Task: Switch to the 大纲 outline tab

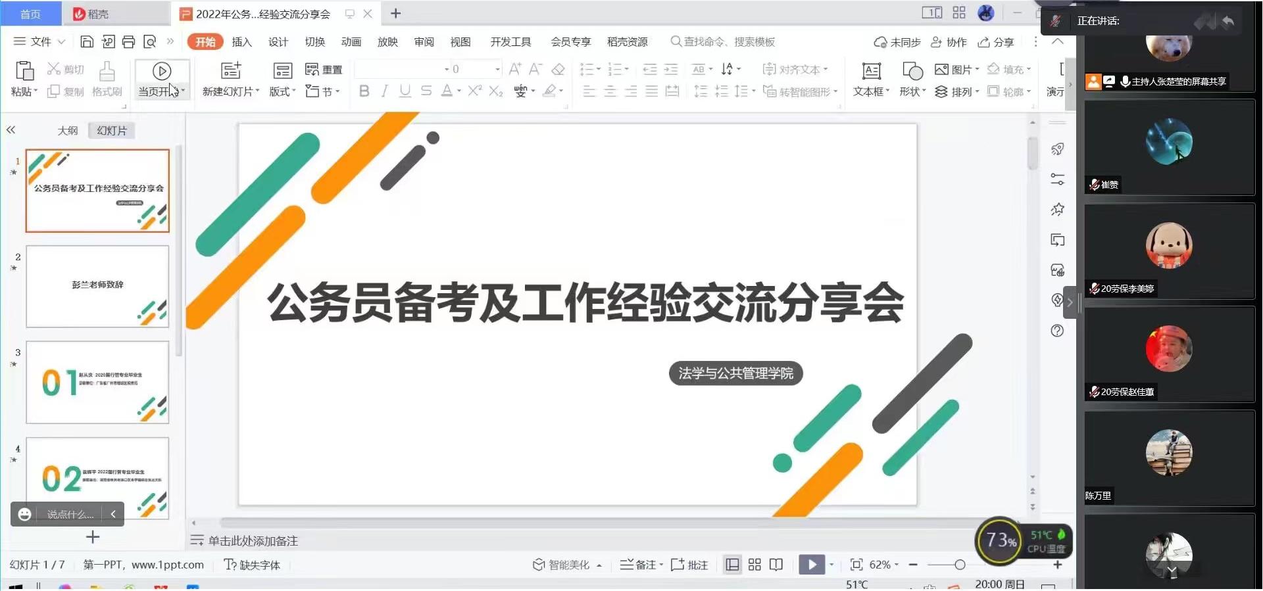Action: tap(67, 131)
